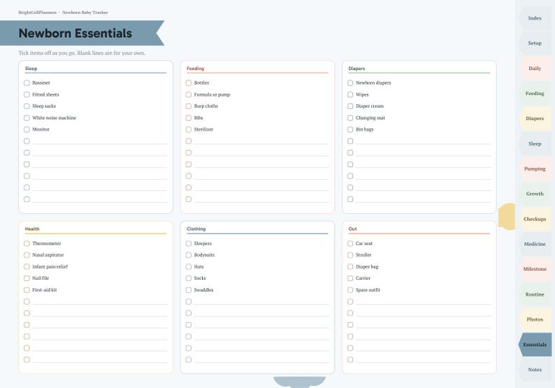555x388 pixels.
Task: Open the Index tab
Action: coord(535,18)
